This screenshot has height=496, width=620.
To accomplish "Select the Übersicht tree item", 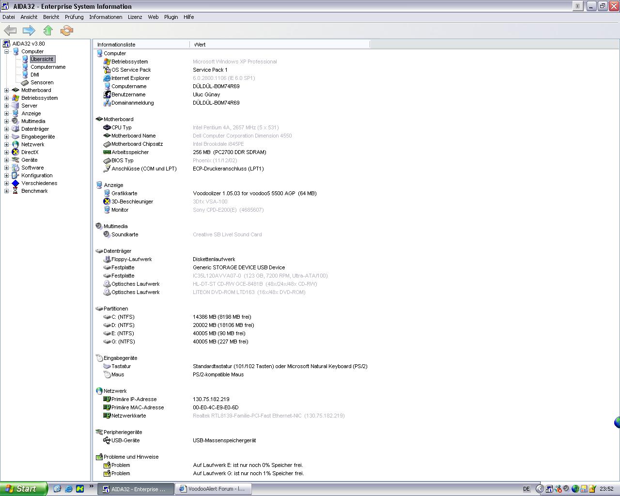I will [x=42, y=59].
